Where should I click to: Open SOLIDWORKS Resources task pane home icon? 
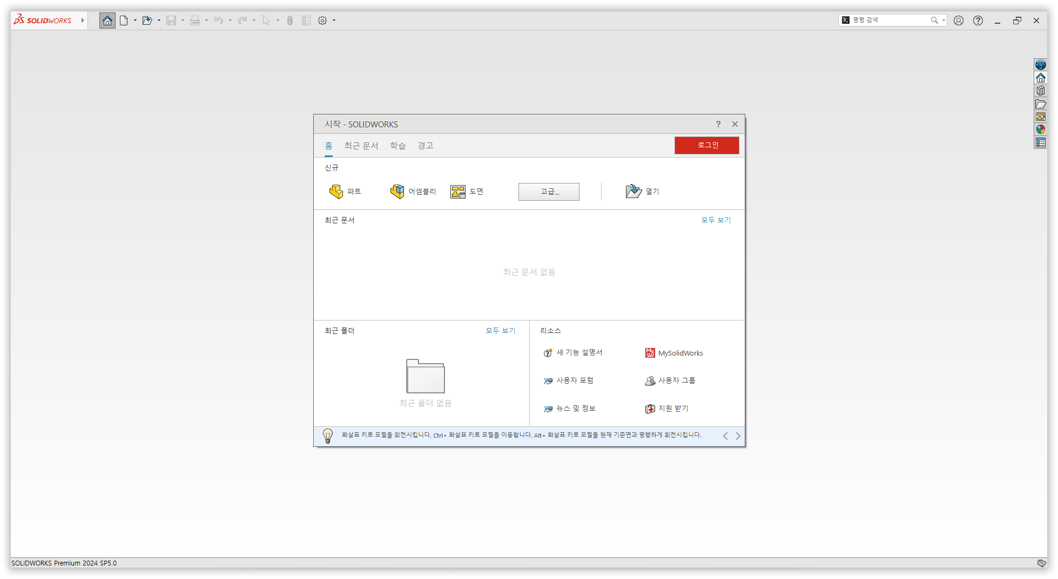pos(1041,78)
